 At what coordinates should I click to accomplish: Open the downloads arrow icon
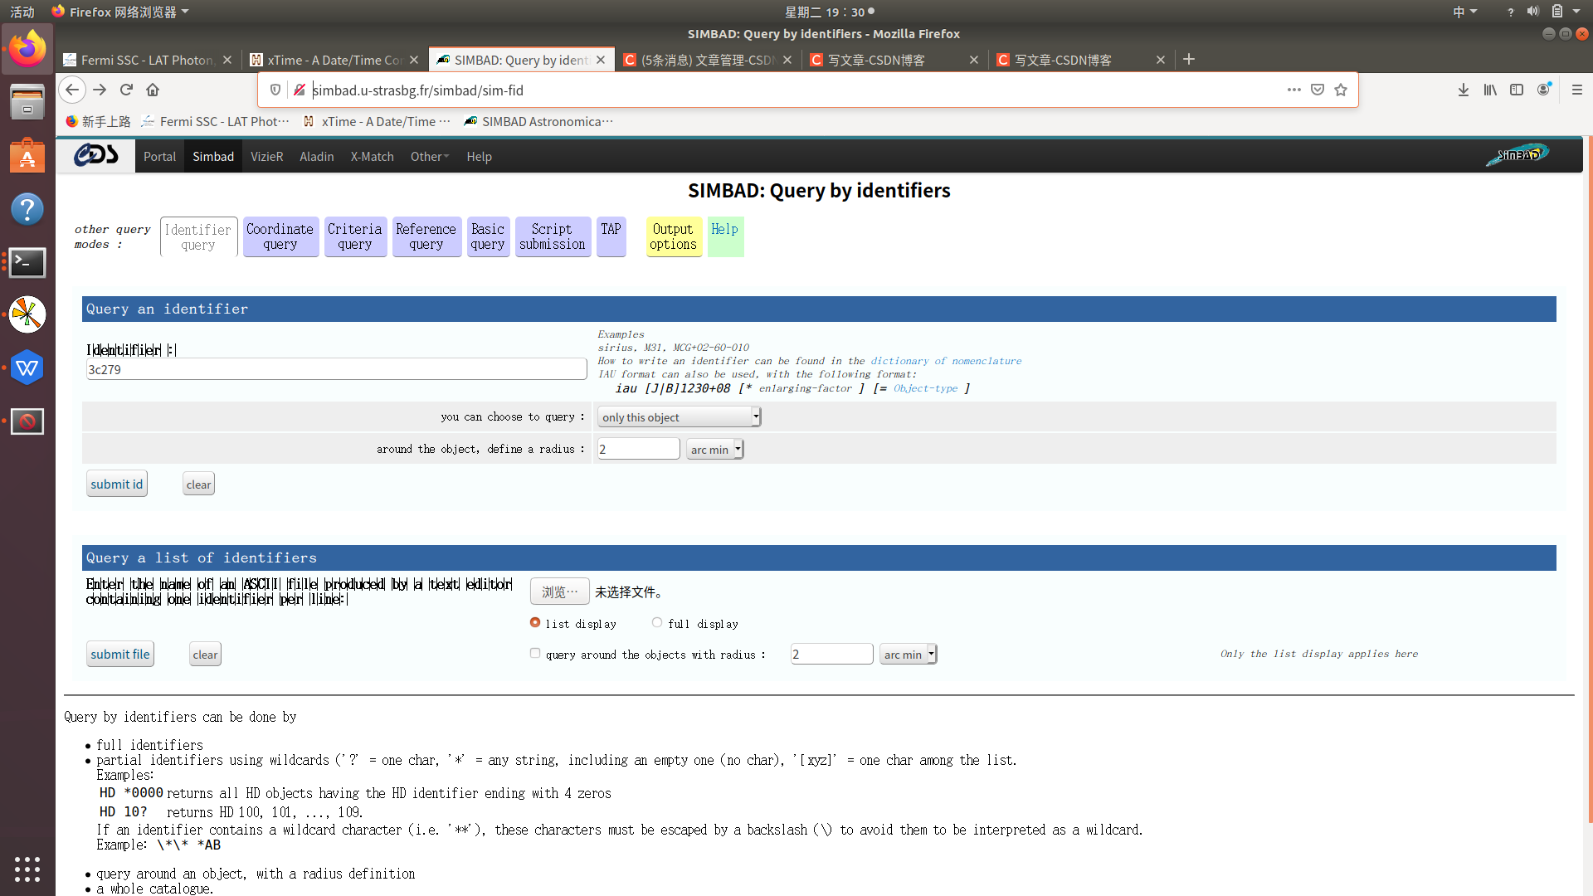(x=1464, y=90)
